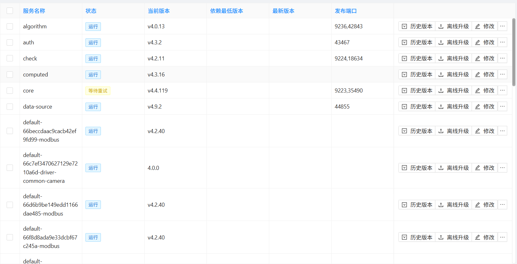Image resolution: width=517 pixels, height=264 pixels.
Task: Select the computed row checkbox
Action: [10, 75]
